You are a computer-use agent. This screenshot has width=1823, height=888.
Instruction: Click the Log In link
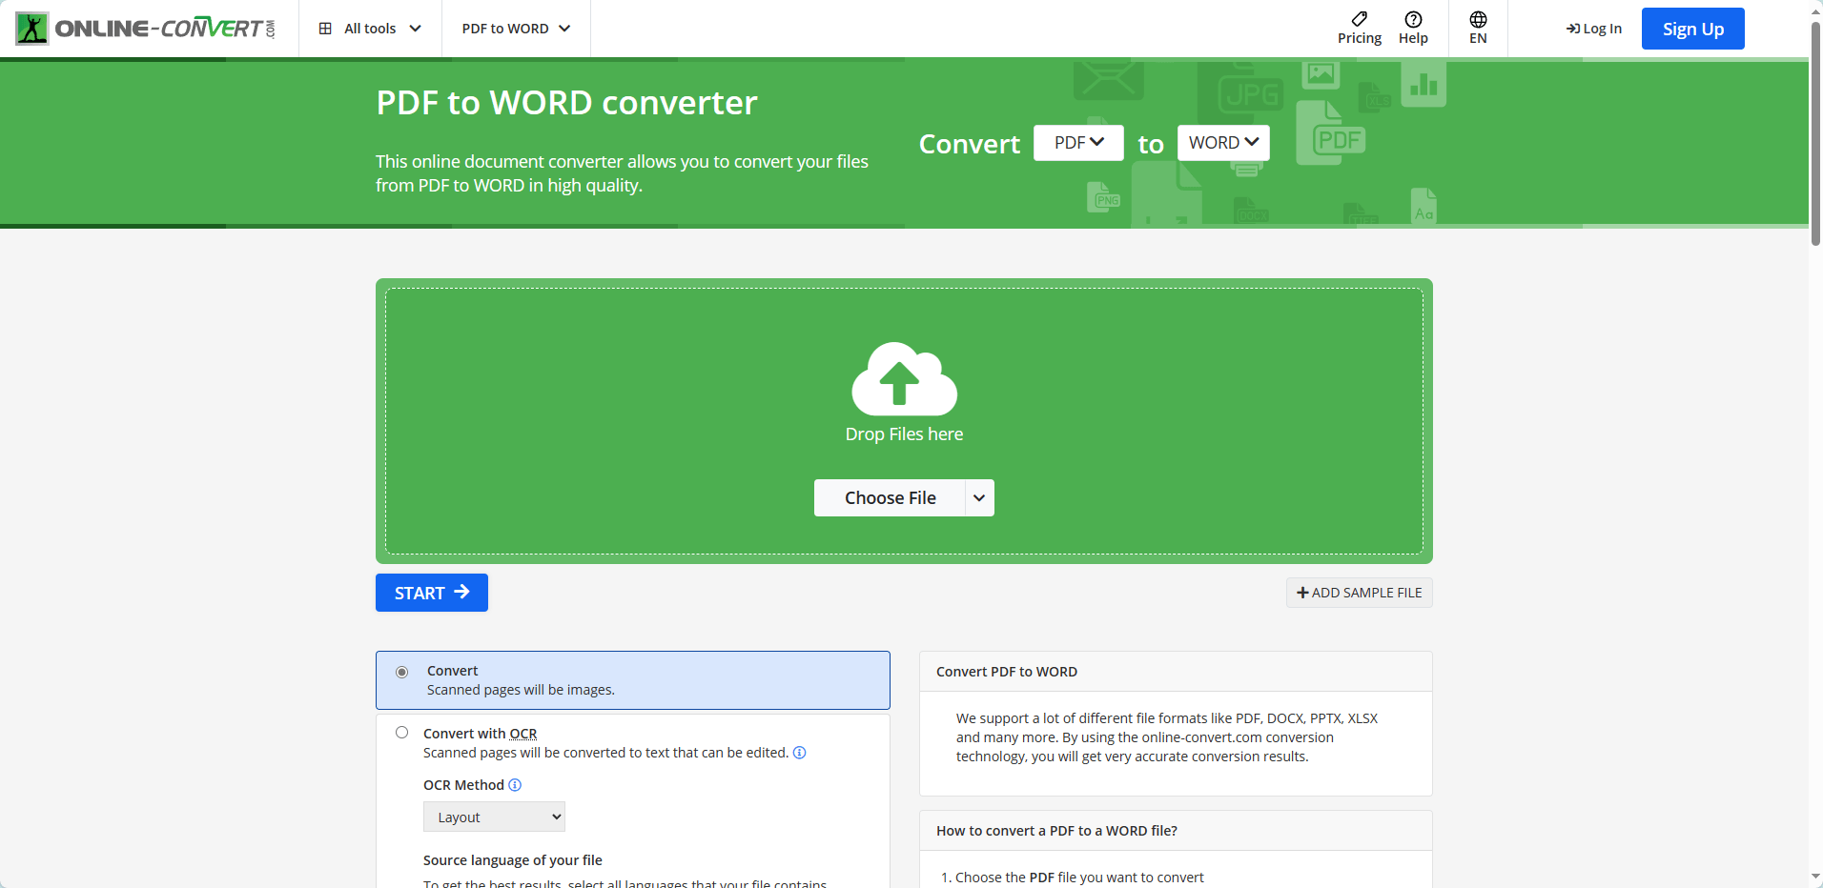1593,29
